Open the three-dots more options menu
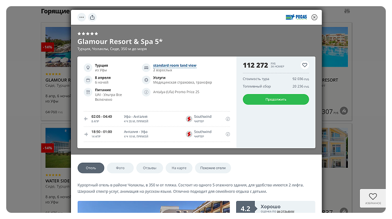Viewport: 392px width, 219px height. [x=81, y=17]
